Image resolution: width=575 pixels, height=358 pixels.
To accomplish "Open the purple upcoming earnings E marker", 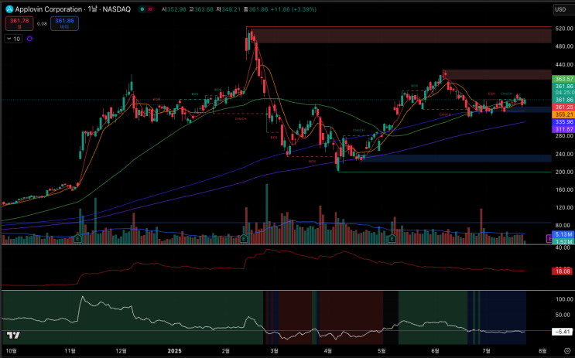I will coord(549,239).
